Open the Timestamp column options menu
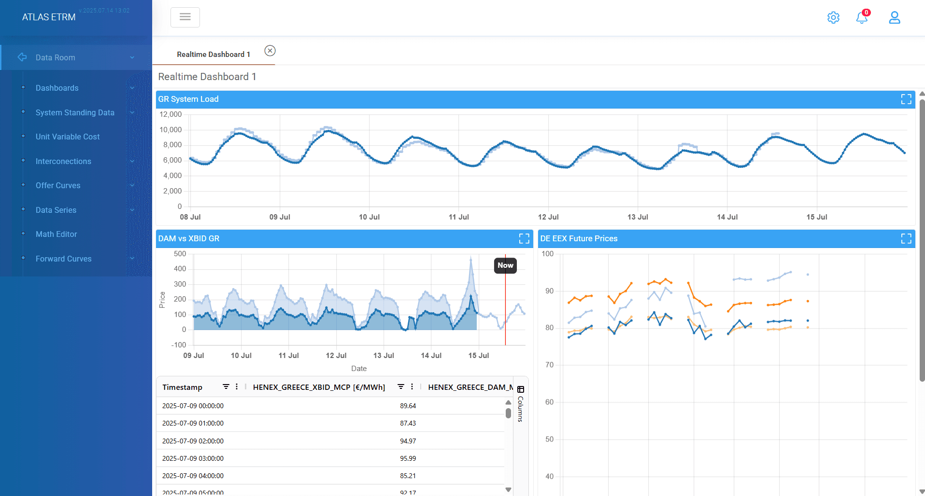 click(237, 387)
